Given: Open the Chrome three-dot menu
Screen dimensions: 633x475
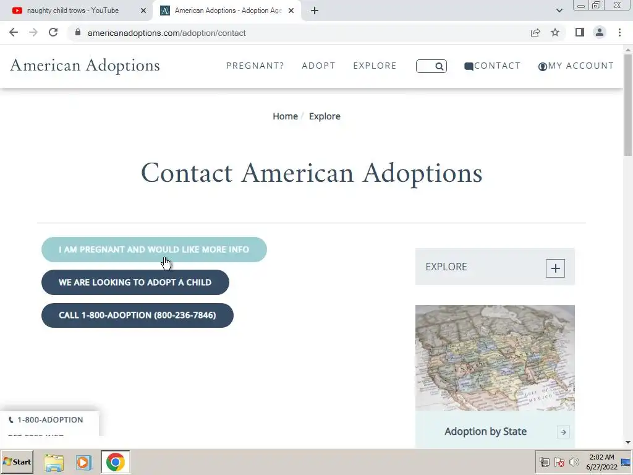Looking at the screenshot, I should (619, 33).
